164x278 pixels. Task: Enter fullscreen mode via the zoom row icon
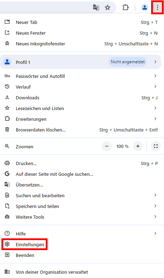tap(156, 146)
